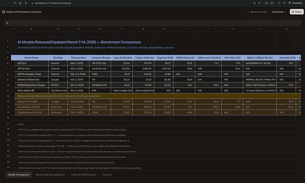305x183 pixels.
Task: Select row 12 header
Action: click(x=8, y=96)
